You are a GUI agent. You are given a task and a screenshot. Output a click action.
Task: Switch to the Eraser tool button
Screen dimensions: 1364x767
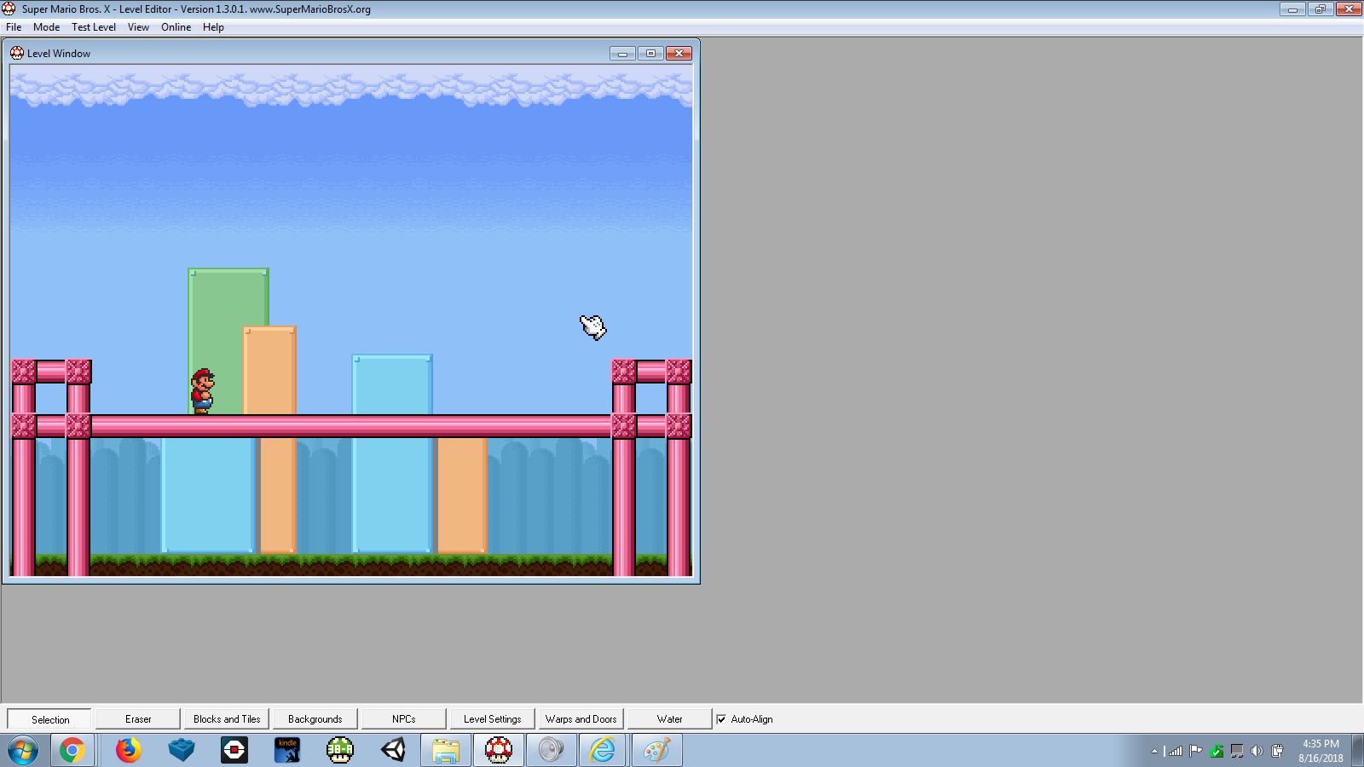tap(138, 719)
